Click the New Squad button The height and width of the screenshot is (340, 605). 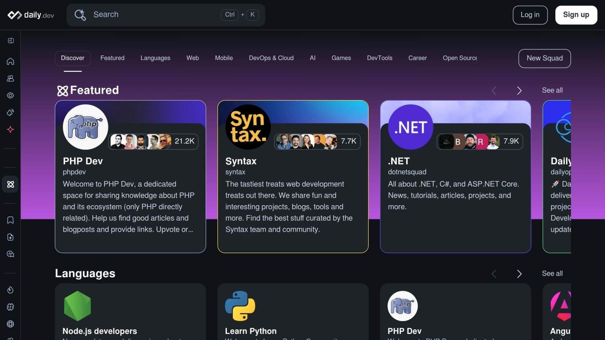click(544, 58)
